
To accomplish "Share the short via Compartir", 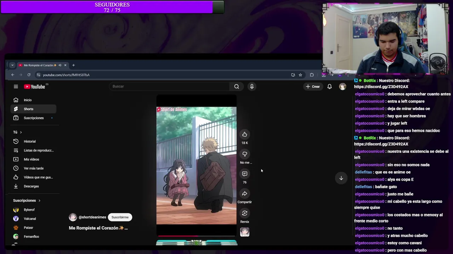I will (245, 194).
